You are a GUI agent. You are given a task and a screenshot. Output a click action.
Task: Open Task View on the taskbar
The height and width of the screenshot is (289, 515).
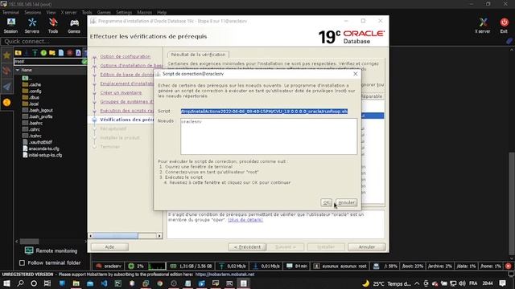point(47,283)
